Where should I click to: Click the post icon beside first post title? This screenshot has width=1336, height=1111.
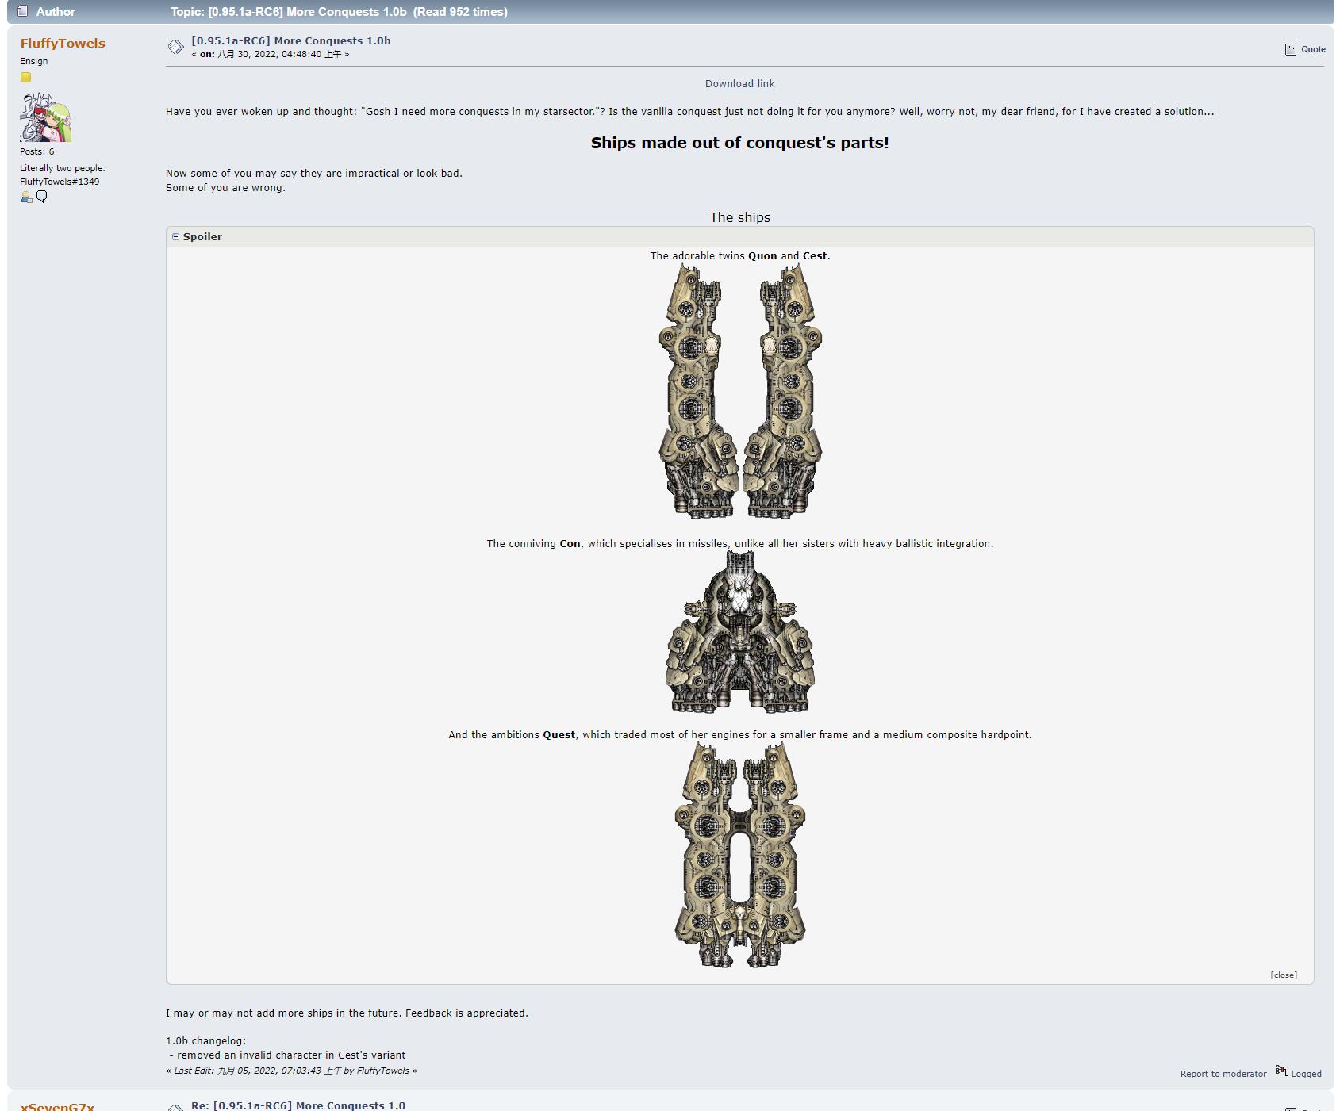click(175, 48)
